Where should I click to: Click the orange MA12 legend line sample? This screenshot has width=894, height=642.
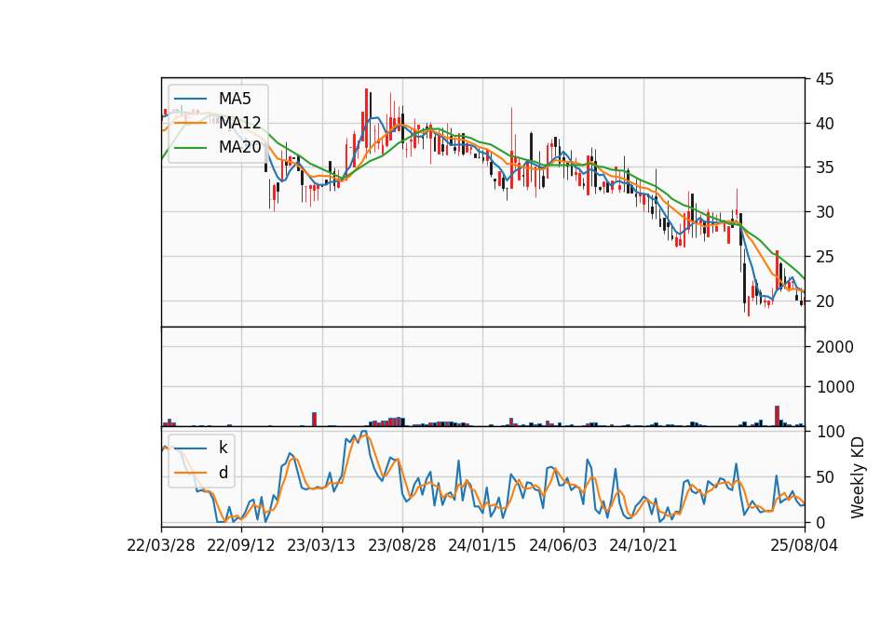tap(190, 123)
